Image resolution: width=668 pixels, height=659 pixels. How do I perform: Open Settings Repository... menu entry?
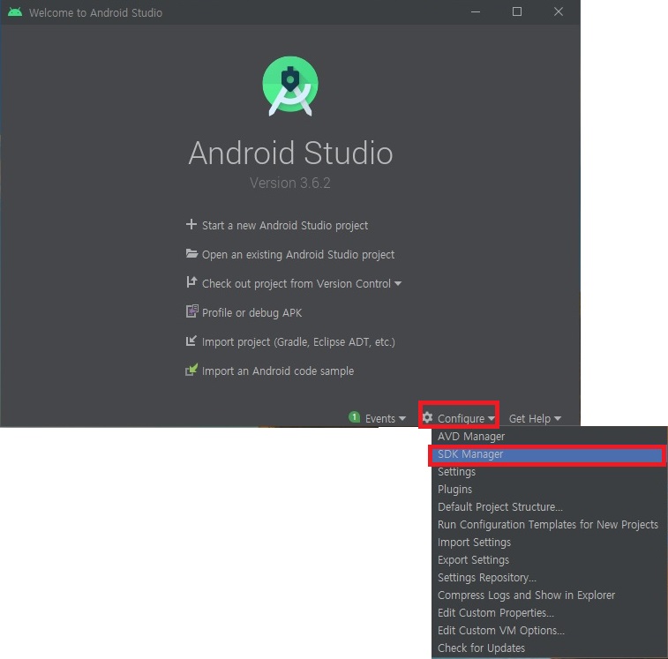(549, 578)
